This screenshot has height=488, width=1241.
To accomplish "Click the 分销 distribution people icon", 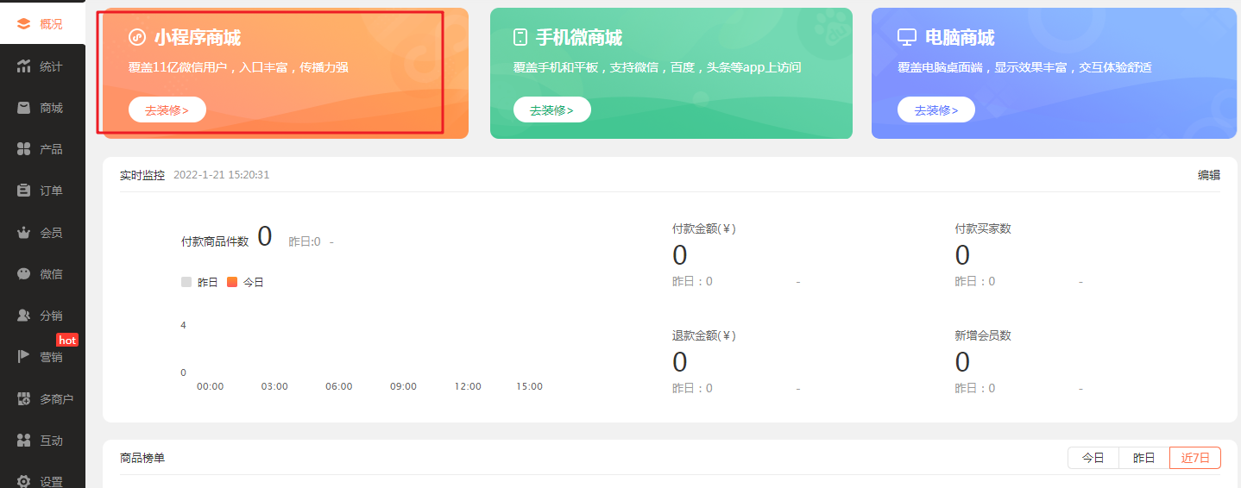I will tap(24, 316).
